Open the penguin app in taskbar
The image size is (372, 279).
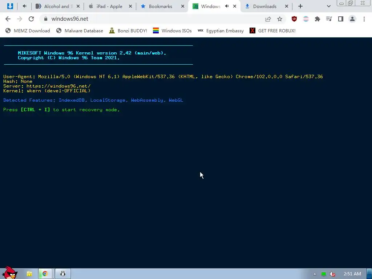coord(62,274)
